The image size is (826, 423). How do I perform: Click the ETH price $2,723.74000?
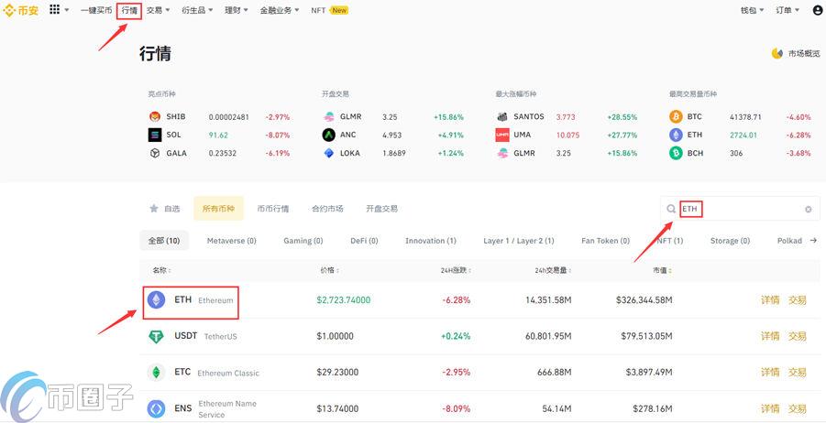[x=344, y=300]
